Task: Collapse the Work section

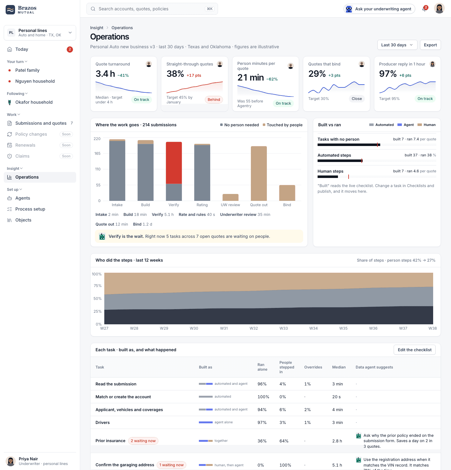Action: coord(13,115)
